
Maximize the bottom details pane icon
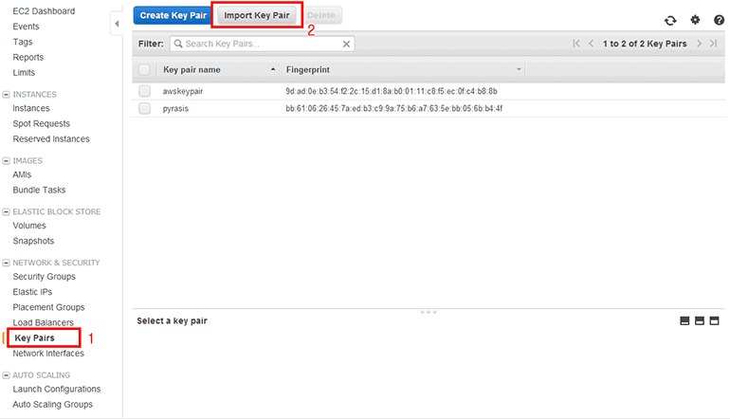[x=715, y=321]
